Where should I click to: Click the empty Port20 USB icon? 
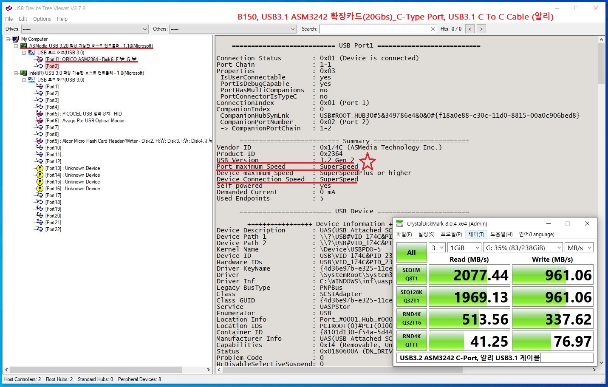[x=40, y=216]
